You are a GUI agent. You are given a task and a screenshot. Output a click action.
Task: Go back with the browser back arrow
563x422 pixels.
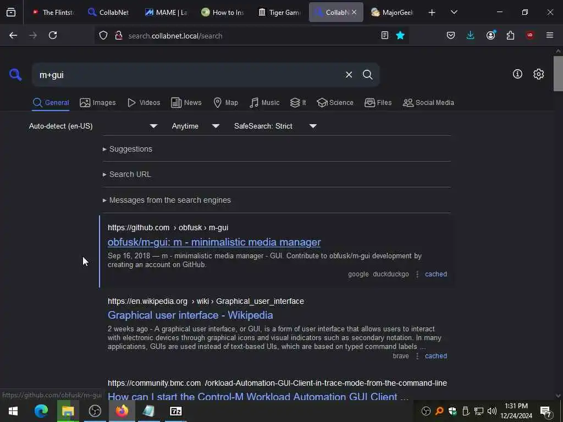(x=13, y=35)
